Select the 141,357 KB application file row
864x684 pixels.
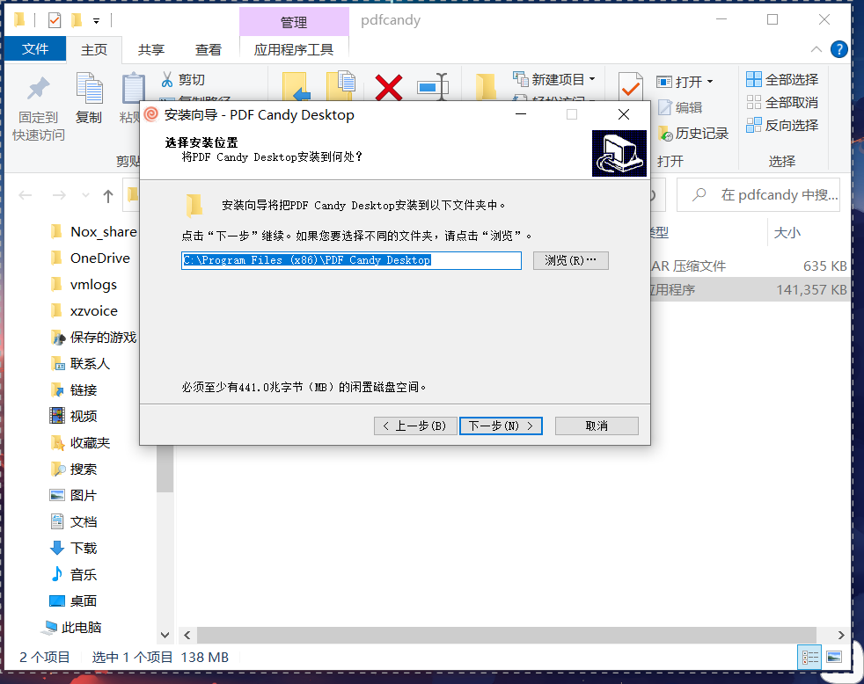pos(750,289)
